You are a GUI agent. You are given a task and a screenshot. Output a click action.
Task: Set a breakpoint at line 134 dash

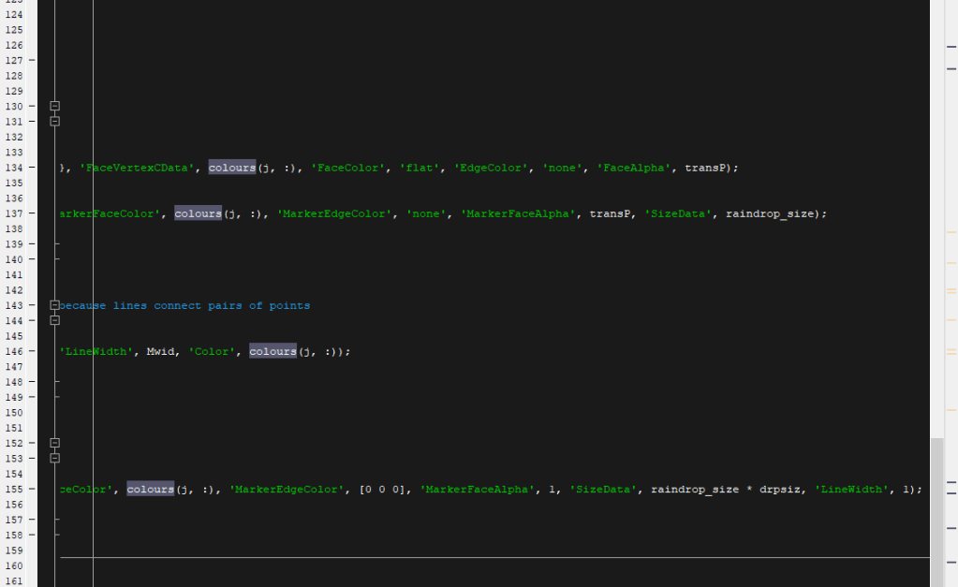click(x=32, y=168)
